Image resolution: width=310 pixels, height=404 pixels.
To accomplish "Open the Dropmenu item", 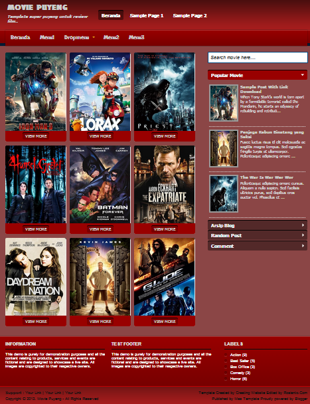I will [76, 37].
